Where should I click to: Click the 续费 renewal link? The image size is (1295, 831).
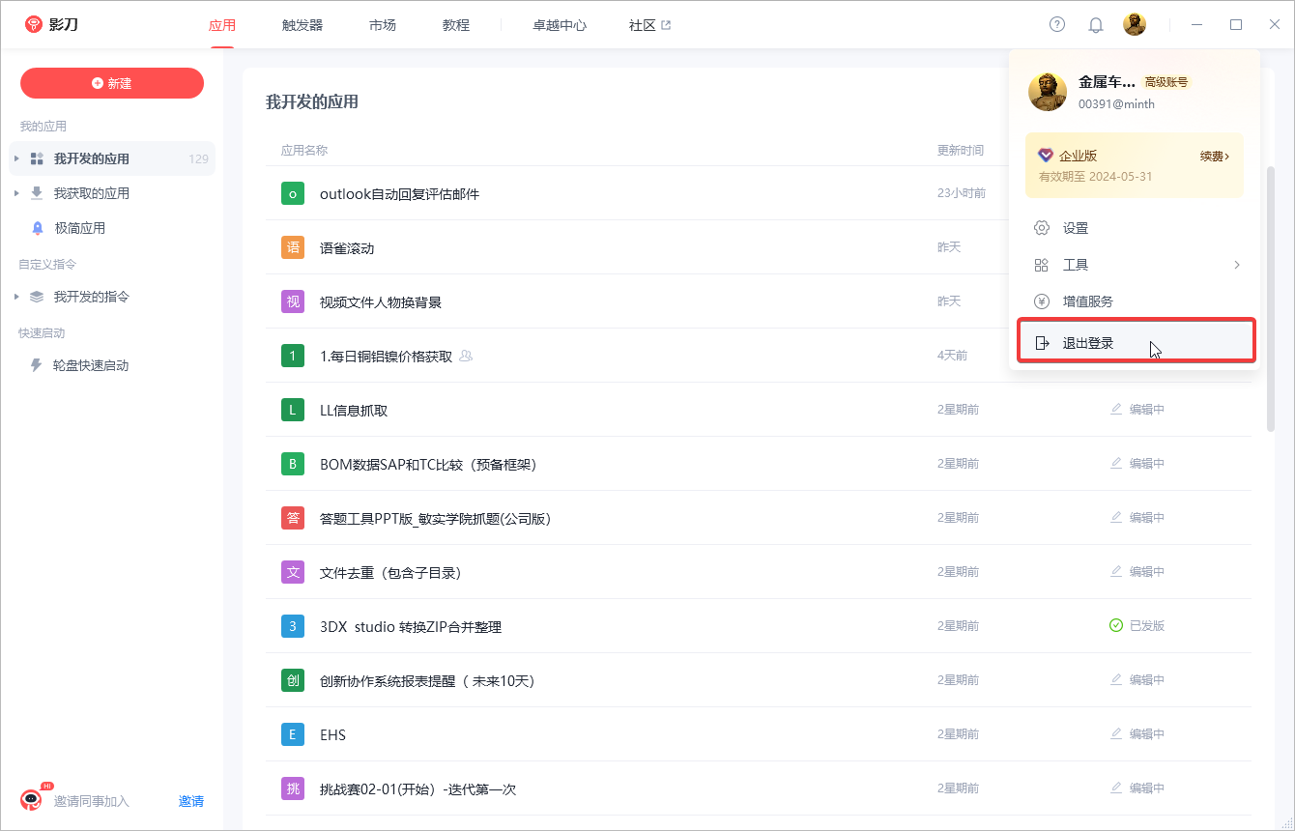pos(1215,156)
